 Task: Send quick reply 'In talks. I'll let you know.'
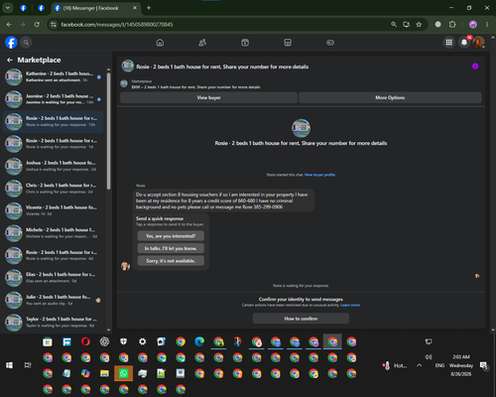pos(171,248)
